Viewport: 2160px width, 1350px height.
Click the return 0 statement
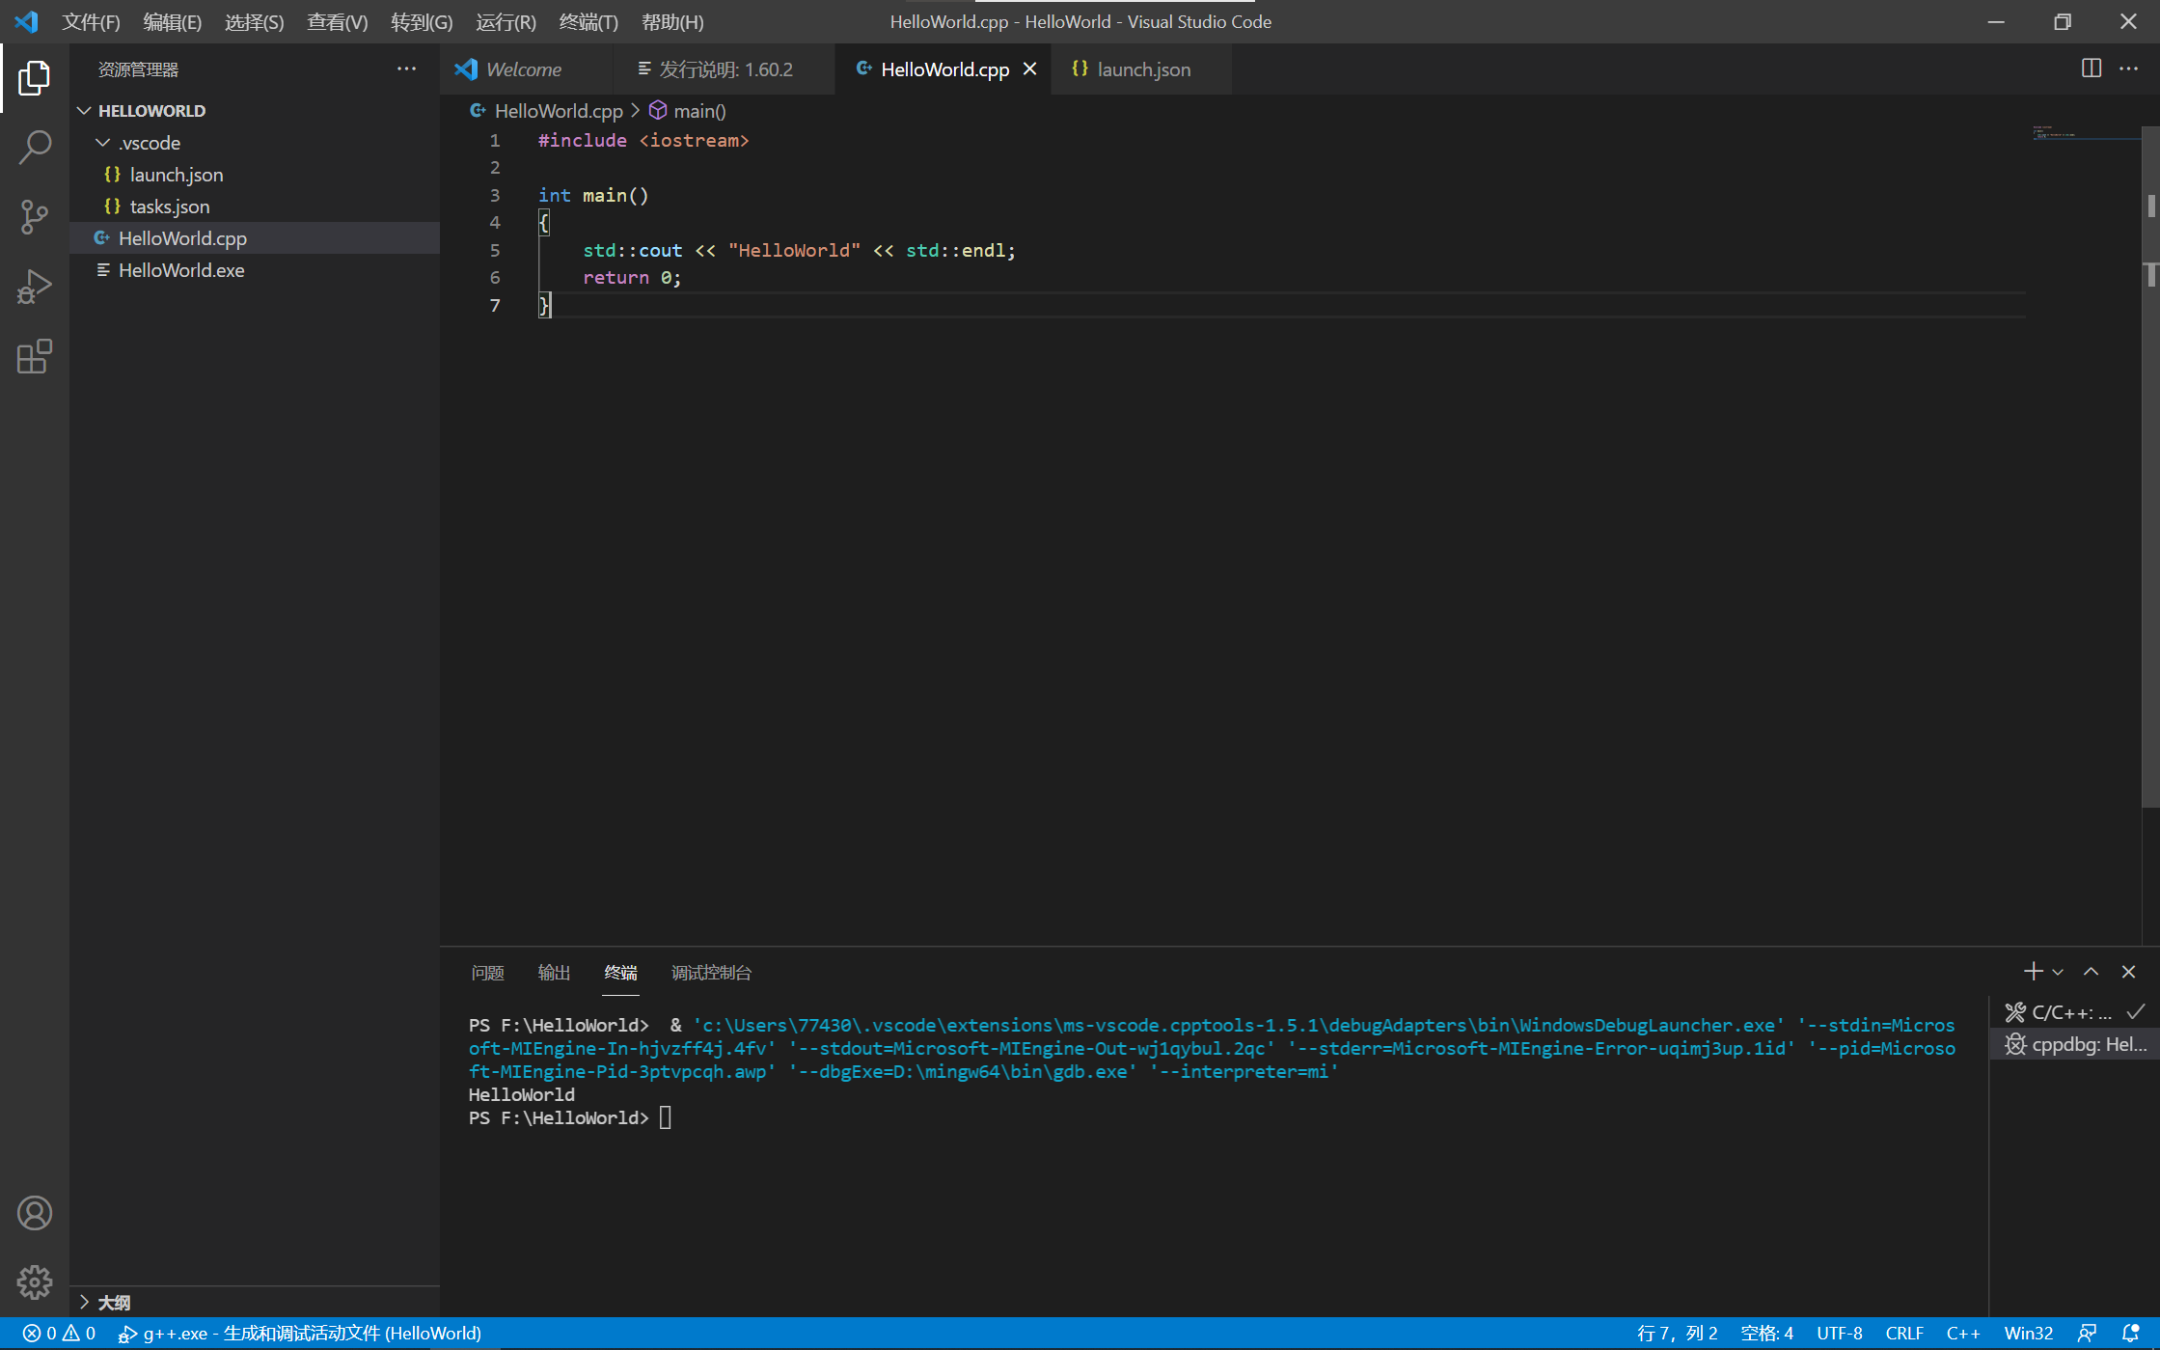(x=632, y=278)
